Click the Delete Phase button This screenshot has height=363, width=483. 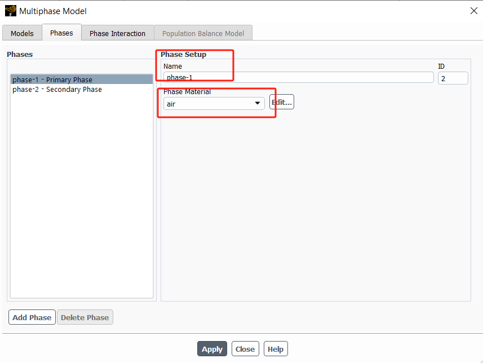point(85,317)
